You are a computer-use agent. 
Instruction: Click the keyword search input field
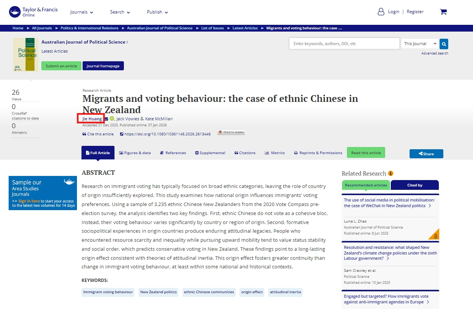[344, 44]
